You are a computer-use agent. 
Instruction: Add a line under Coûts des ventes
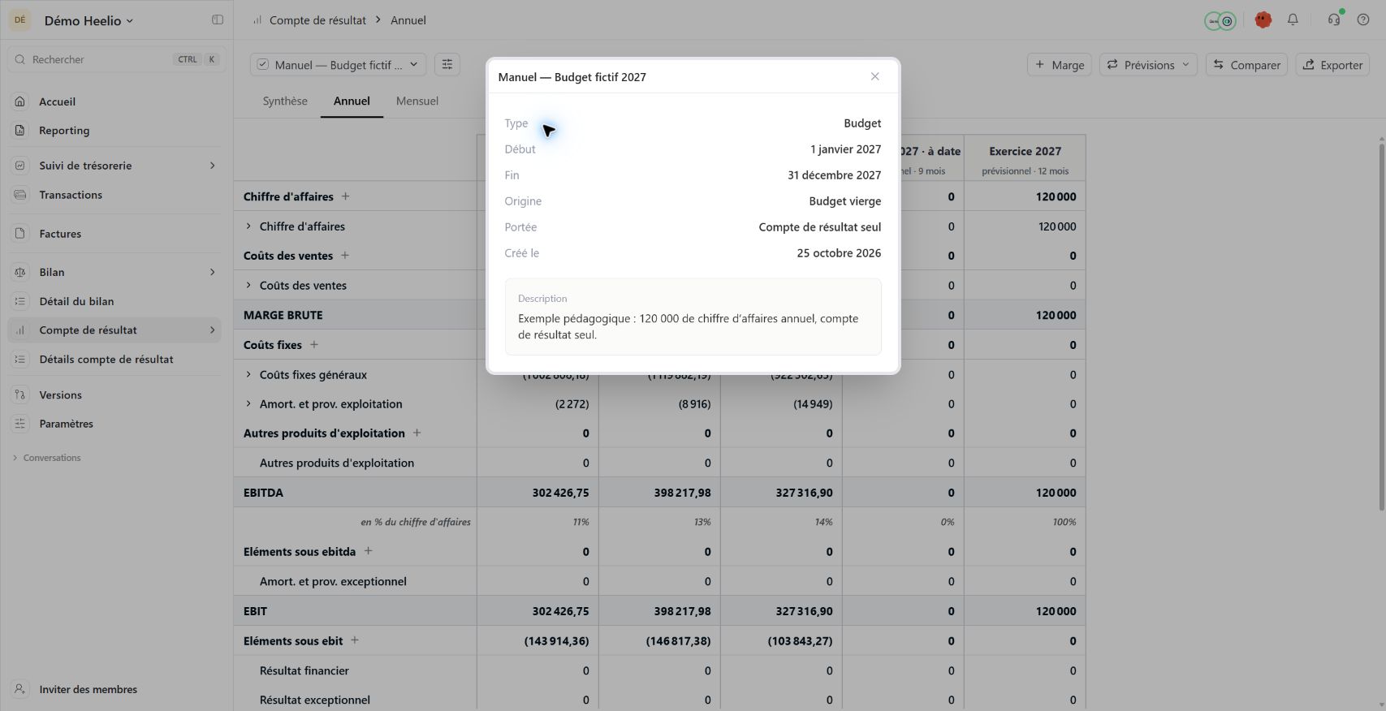(x=345, y=256)
